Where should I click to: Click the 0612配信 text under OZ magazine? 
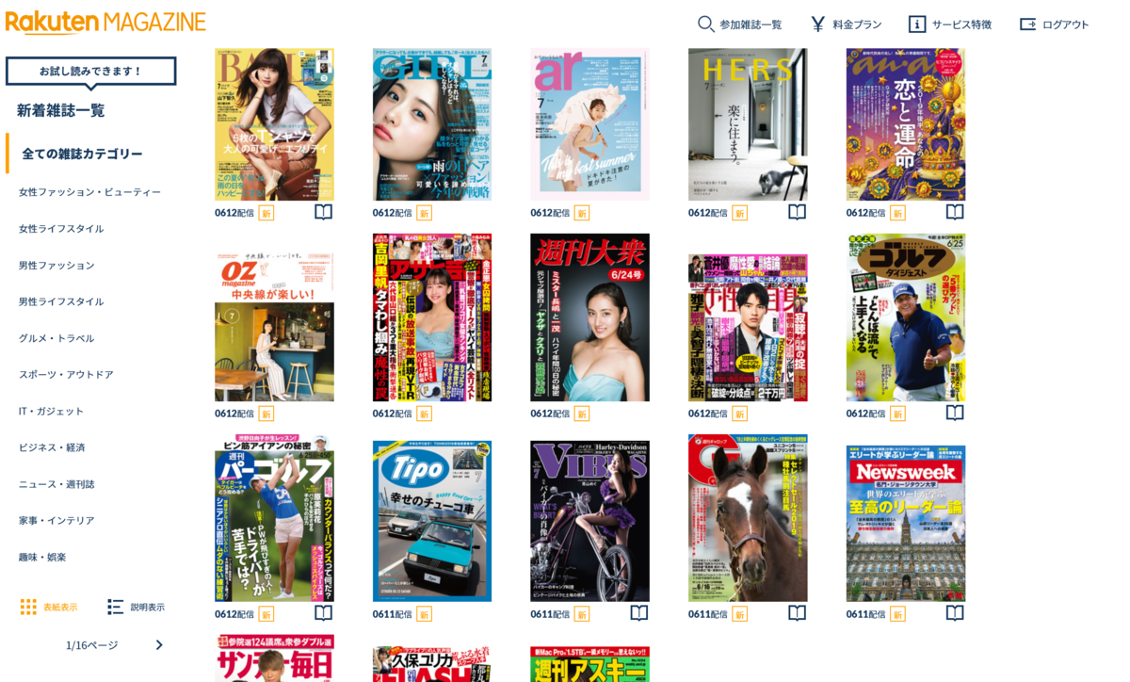[x=234, y=414]
